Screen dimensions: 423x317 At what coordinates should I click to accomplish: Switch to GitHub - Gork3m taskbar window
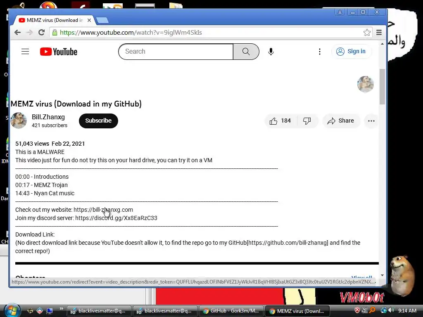click(x=231, y=311)
